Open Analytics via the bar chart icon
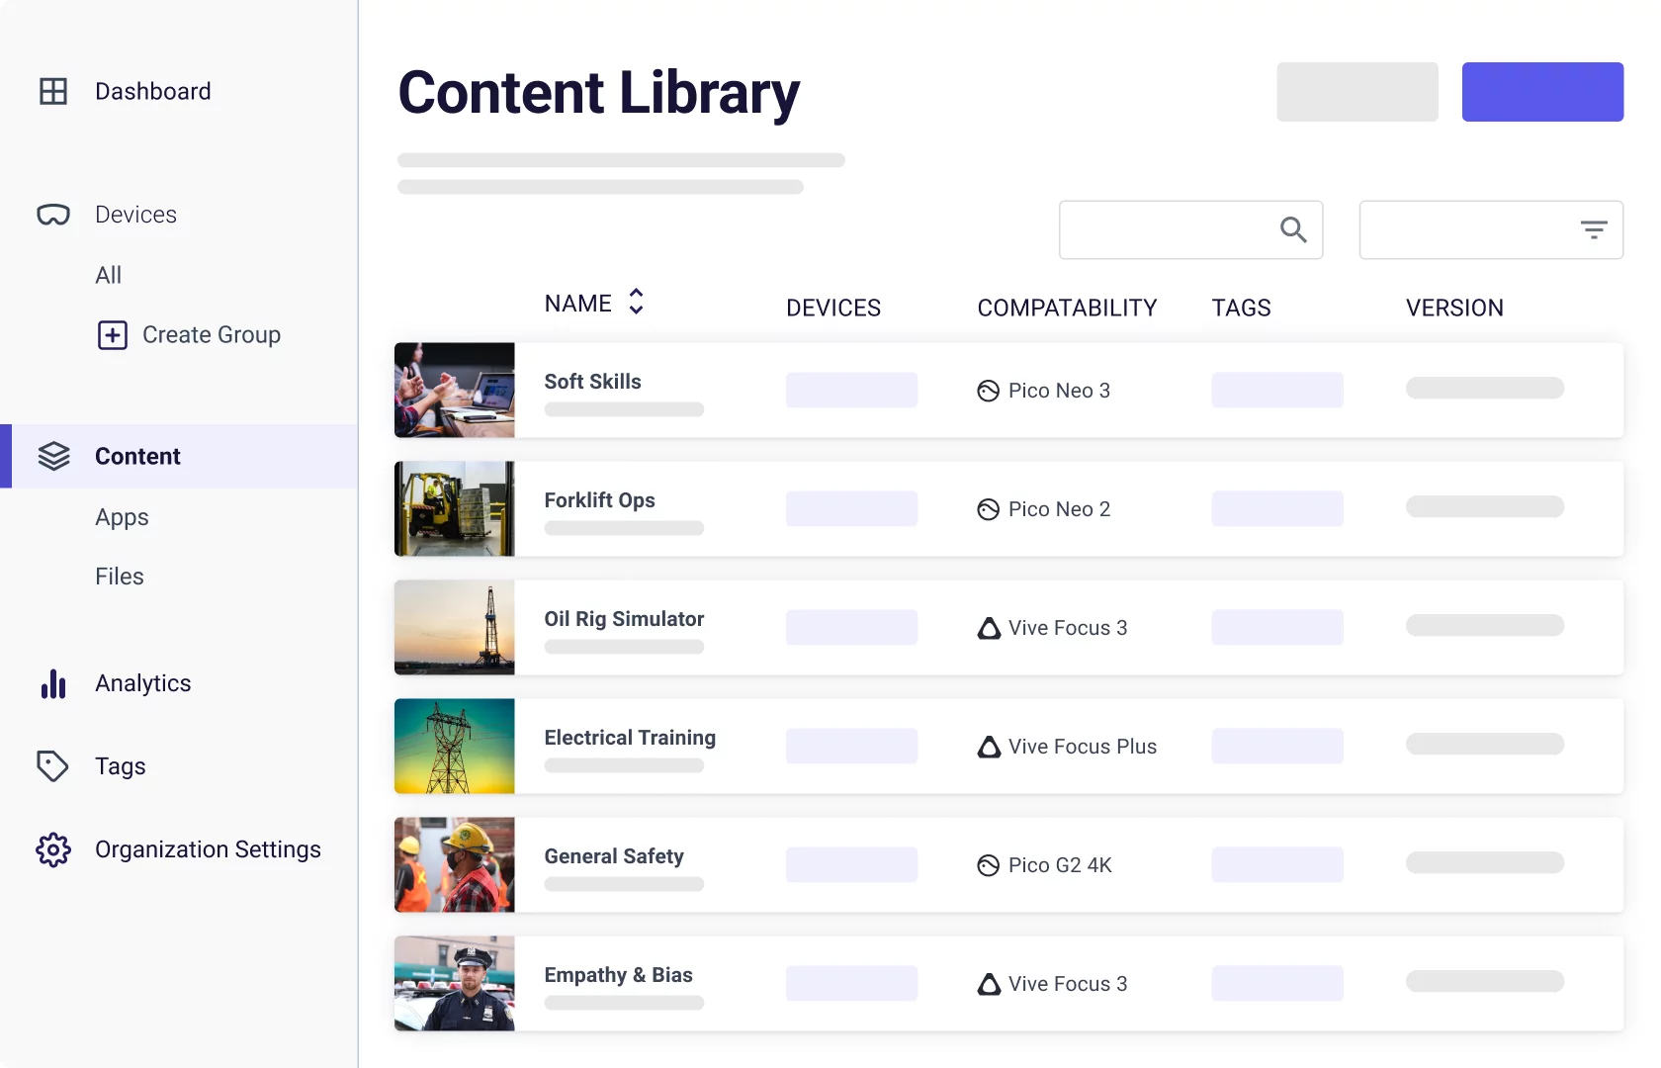1661x1068 pixels. [52, 683]
